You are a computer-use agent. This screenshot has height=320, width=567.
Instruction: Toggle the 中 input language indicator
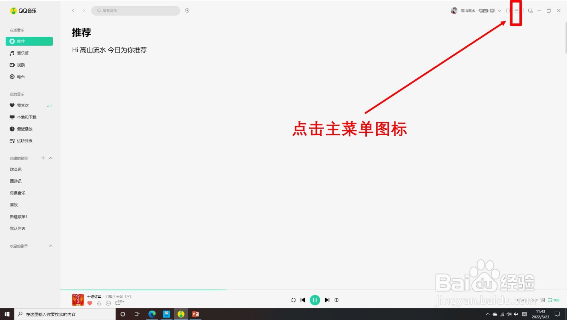(516, 314)
